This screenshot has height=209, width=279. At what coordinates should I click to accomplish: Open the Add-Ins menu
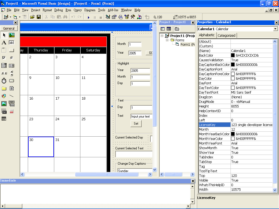113,10
